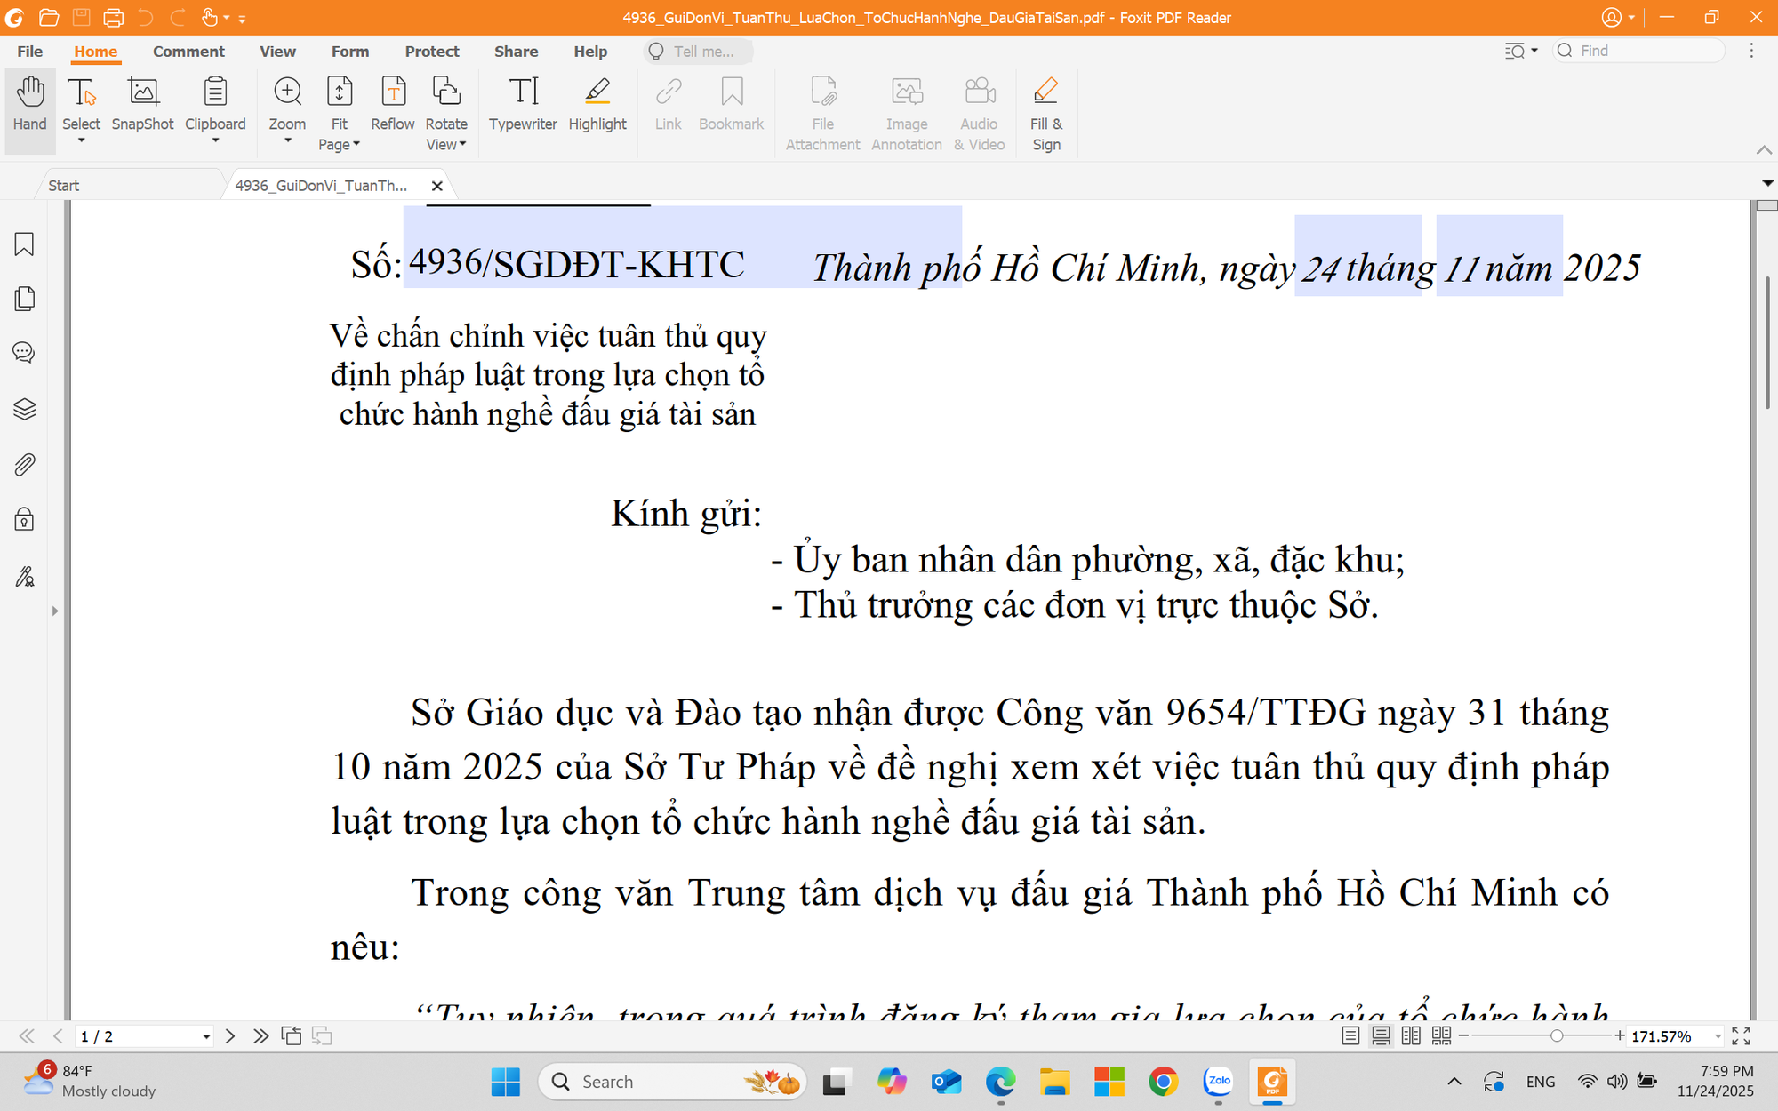Open the page number dropdown
This screenshot has height=1111, width=1778.
206,1037
